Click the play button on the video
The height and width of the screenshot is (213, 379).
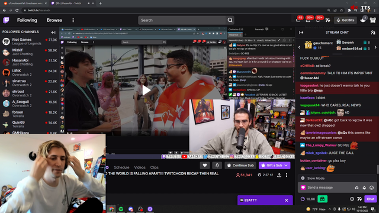point(146,91)
